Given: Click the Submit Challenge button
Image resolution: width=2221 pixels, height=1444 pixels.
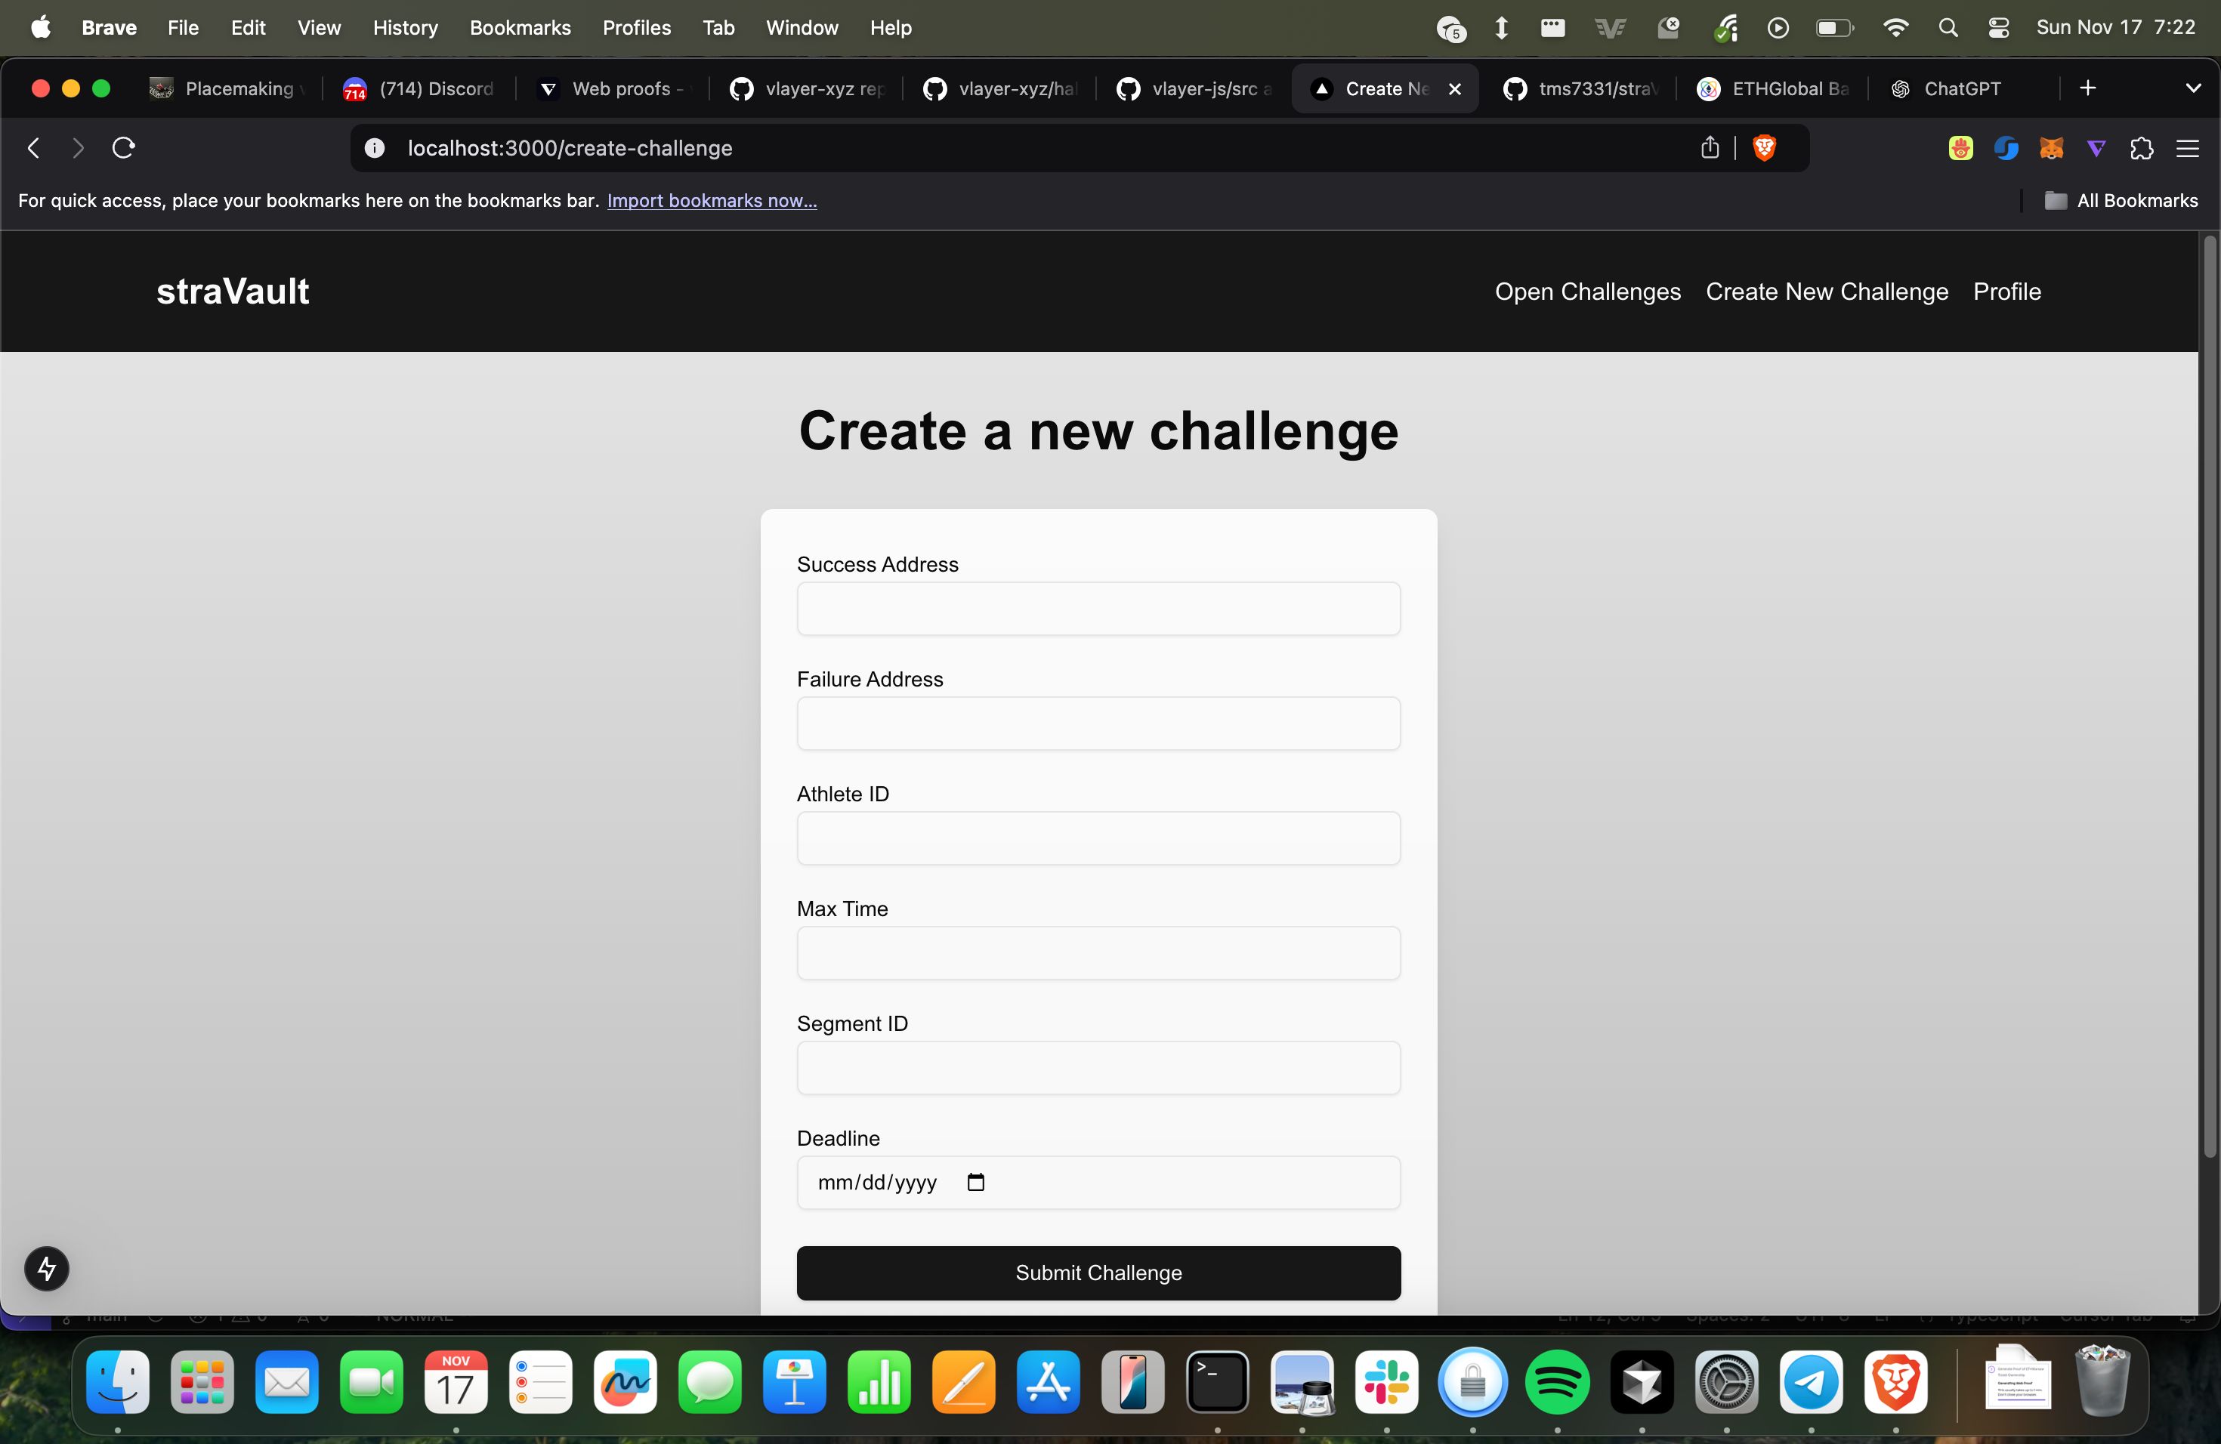Looking at the screenshot, I should coord(1098,1273).
